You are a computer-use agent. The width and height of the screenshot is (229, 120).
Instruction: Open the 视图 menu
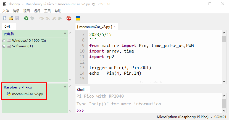[27, 11]
